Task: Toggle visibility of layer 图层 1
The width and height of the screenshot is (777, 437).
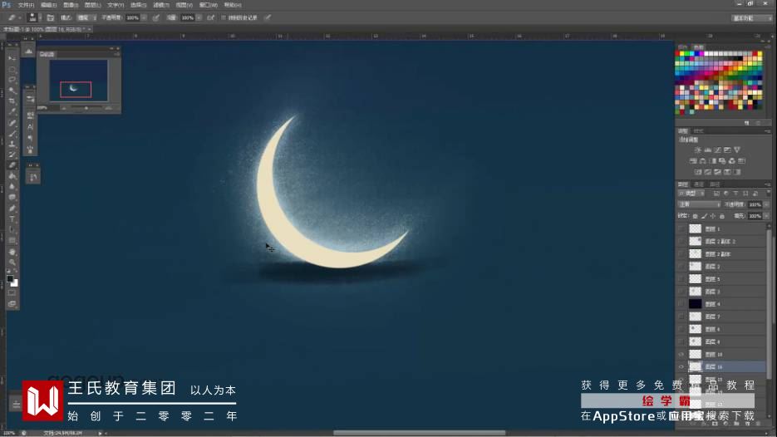Action: 681,228
